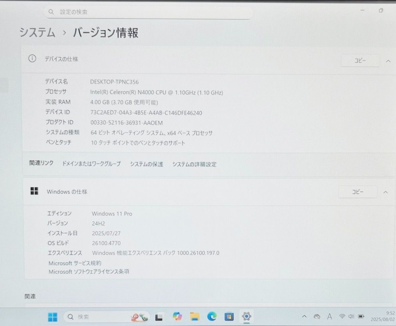The image size is (396, 326).
Task: Click the battery status tray icon
Action: [x=361, y=316]
